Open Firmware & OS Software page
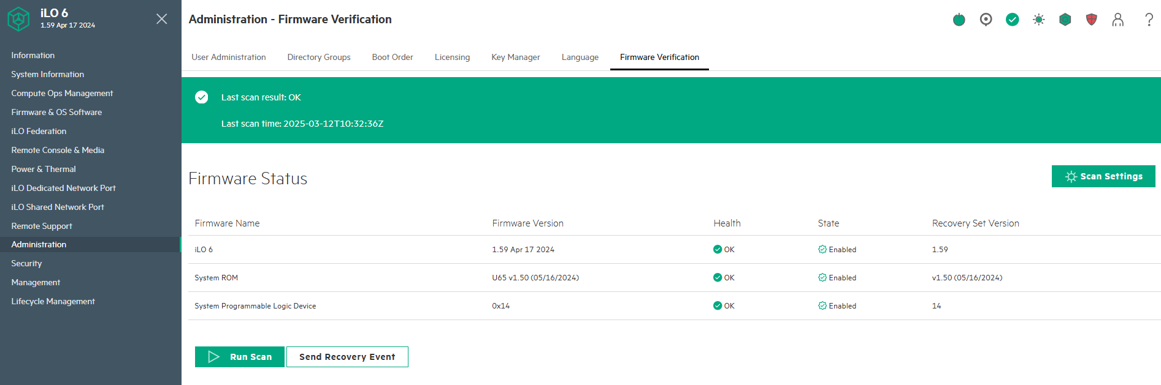1161x385 pixels. click(56, 112)
